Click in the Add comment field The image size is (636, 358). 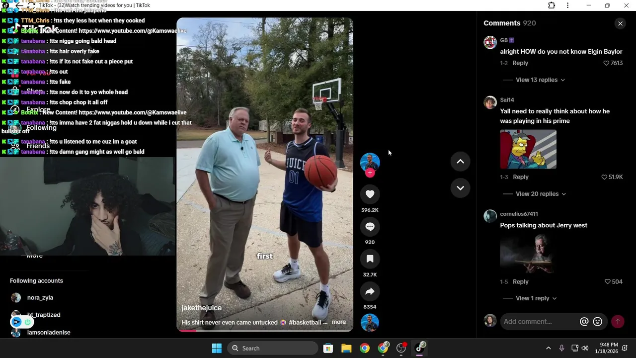coord(540,322)
